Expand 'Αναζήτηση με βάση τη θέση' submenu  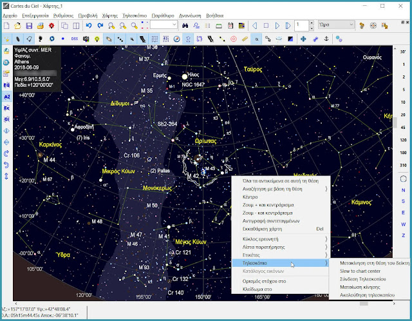pos(281,189)
